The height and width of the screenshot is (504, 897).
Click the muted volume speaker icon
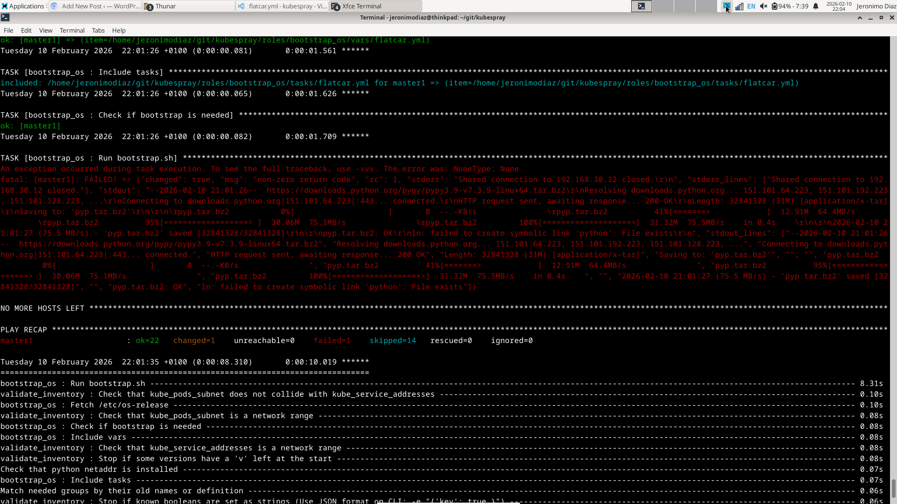(x=763, y=6)
